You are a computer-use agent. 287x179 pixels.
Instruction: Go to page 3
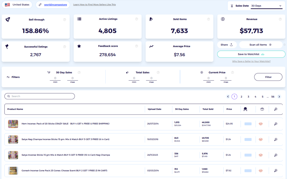point(248,97)
